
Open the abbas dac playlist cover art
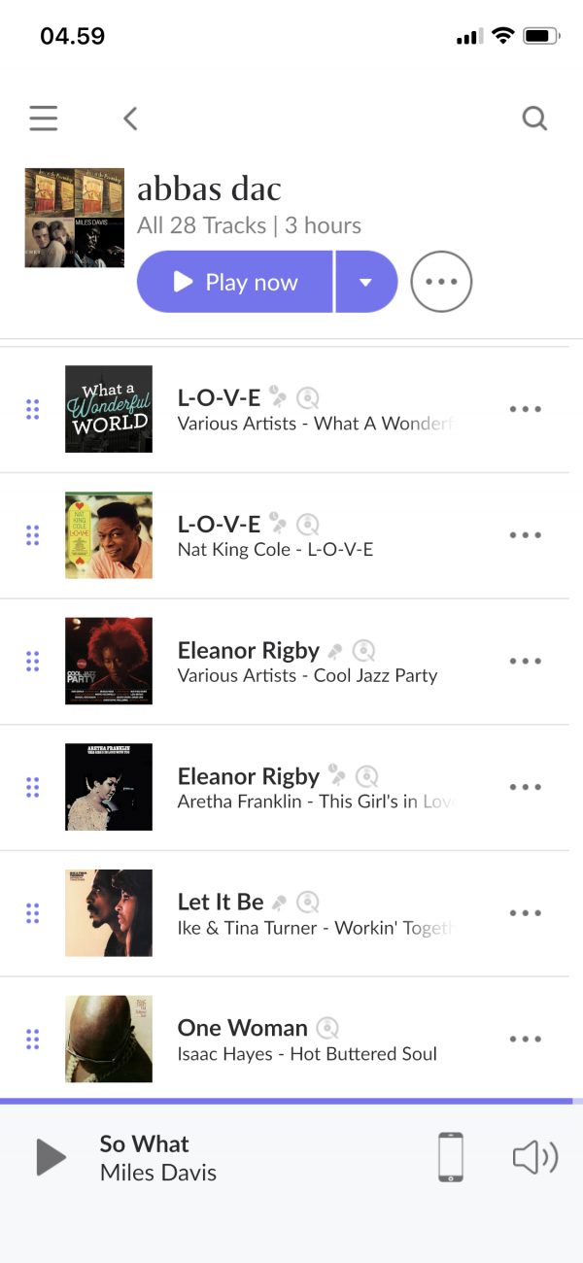pos(75,218)
